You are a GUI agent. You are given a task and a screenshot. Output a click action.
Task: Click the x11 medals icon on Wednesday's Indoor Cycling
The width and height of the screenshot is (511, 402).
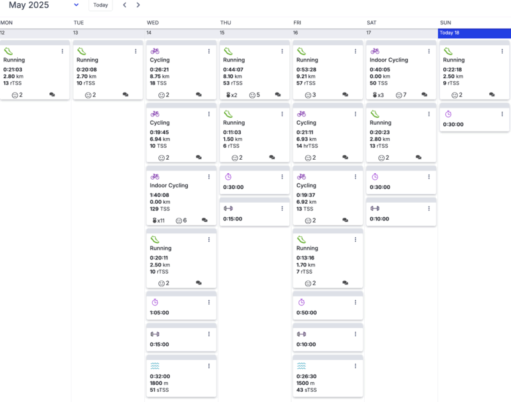pos(158,220)
